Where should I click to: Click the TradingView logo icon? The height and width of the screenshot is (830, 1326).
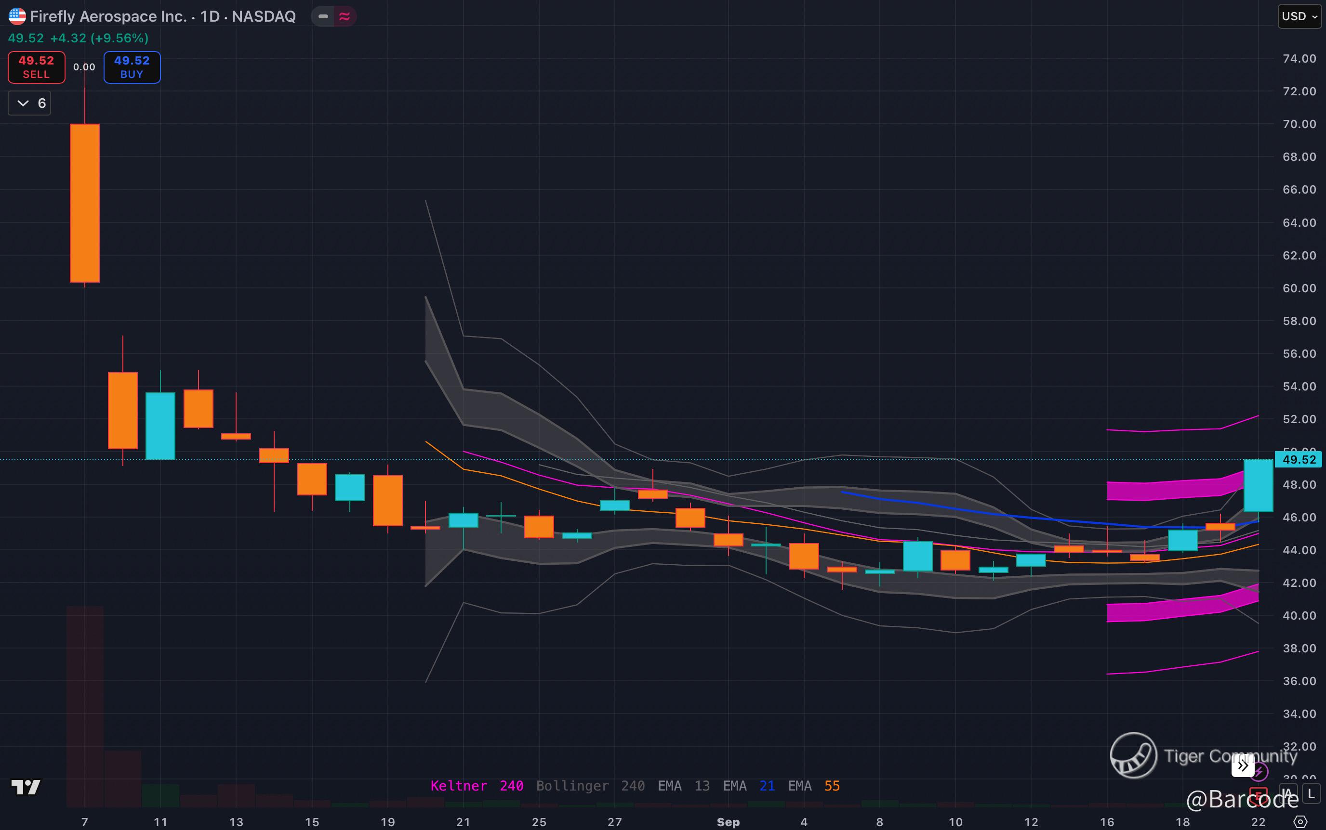[26, 787]
